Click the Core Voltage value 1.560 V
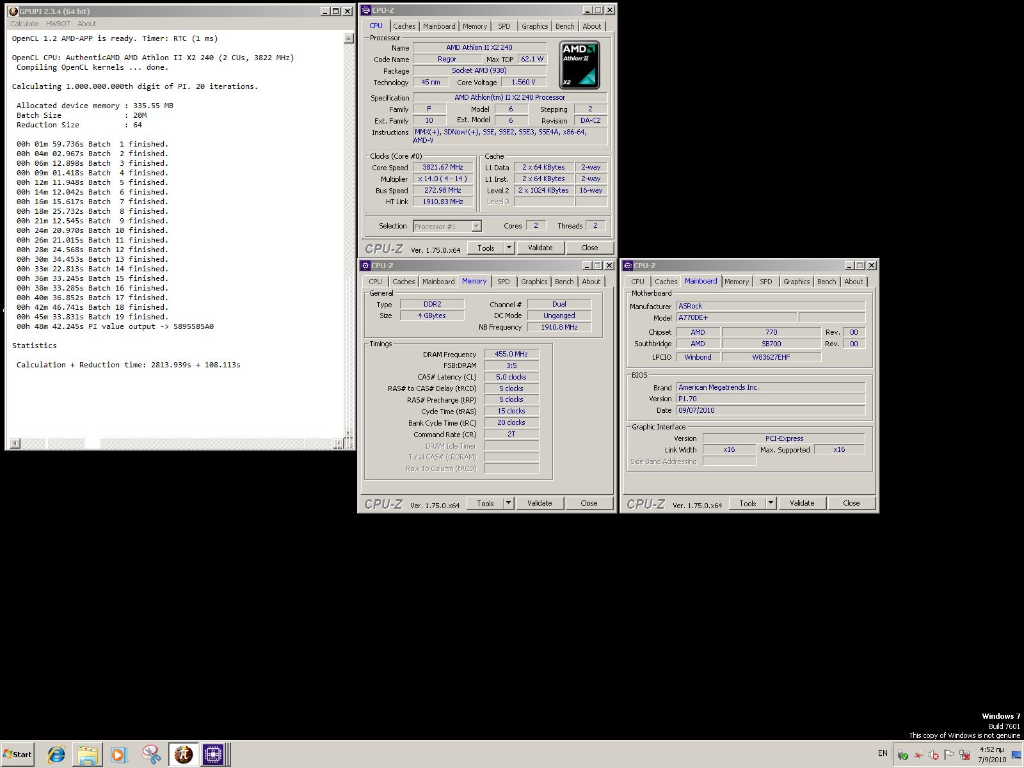Viewport: 1024px width, 768px height. pos(524,82)
